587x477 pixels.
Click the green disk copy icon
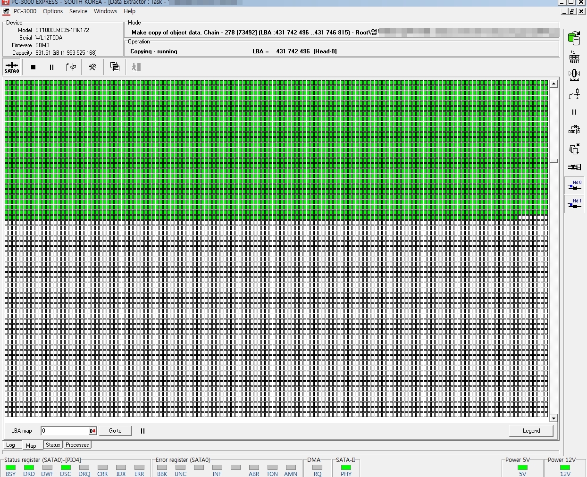click(574, 38)
